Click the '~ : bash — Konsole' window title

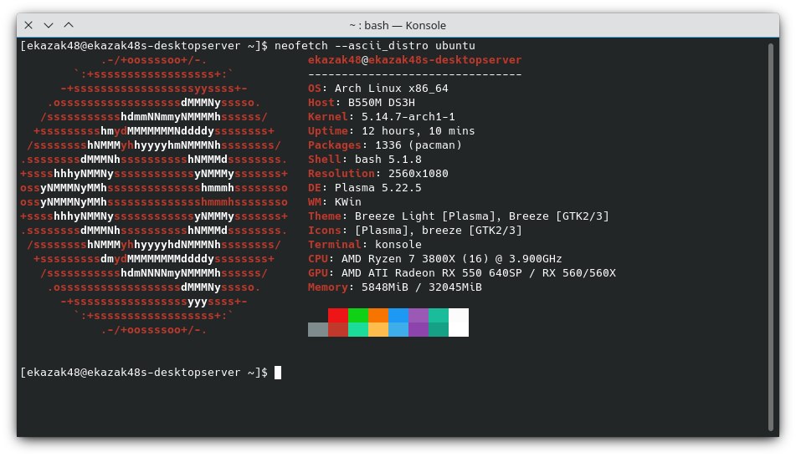[x=398, y=25]
